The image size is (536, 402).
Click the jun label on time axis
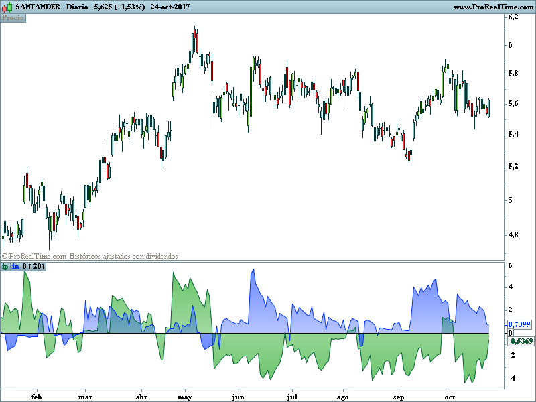pos(238,397)
